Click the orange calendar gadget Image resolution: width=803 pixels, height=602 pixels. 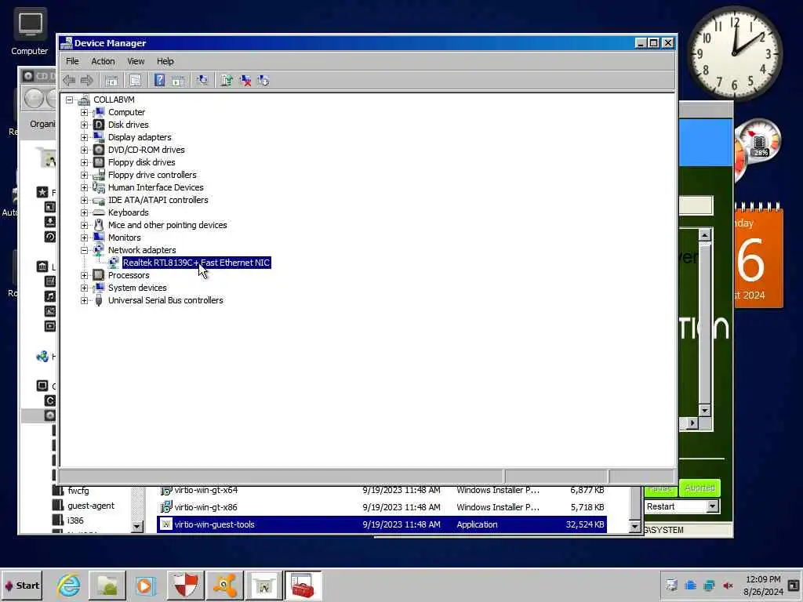coord(758,256)
